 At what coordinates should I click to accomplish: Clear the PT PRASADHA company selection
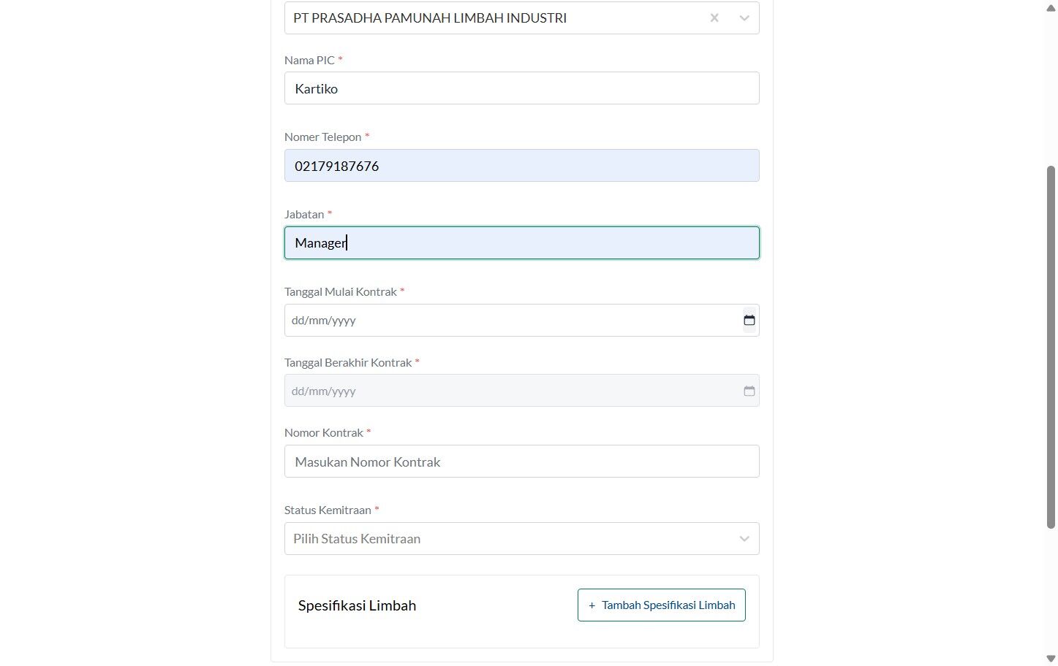pyautogui.click(x=714, y=18)
